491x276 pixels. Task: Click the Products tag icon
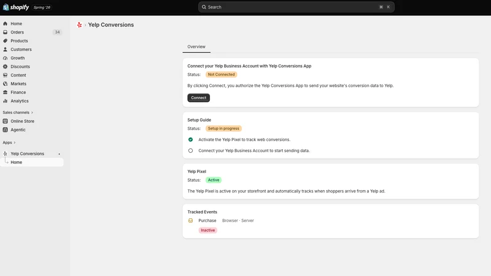[6, 40]
